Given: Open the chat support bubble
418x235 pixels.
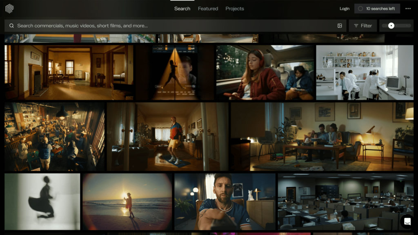Looking at the screenshot, I should [407, 222].
